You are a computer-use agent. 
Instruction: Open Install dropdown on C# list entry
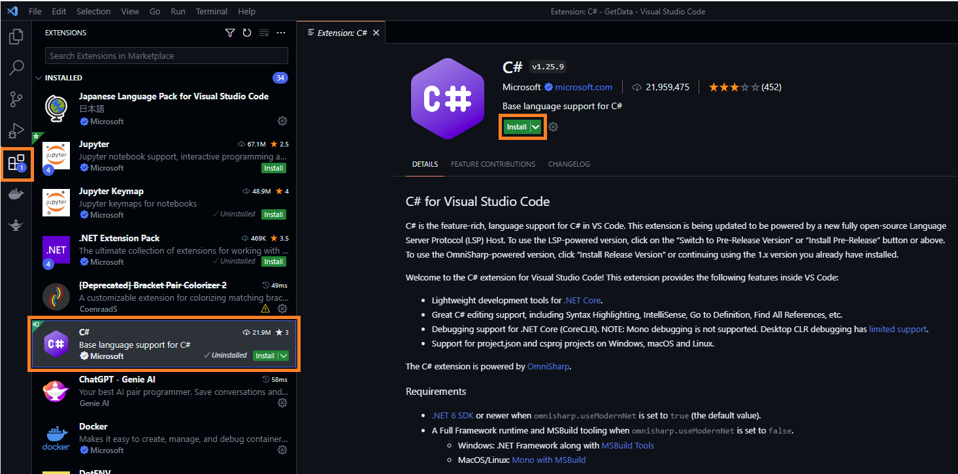coord(283,356)
